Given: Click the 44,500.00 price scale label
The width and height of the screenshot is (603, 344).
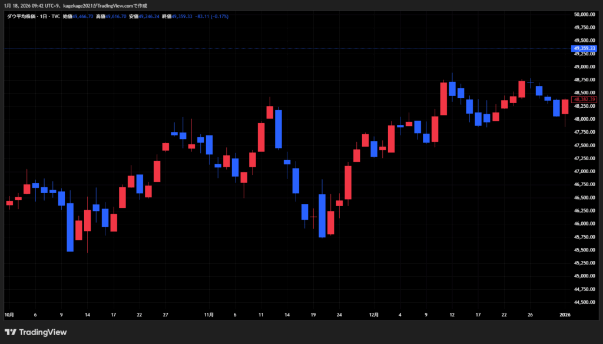Looking at the screenshot, I should pyautogui.click(x=584, y=302).
